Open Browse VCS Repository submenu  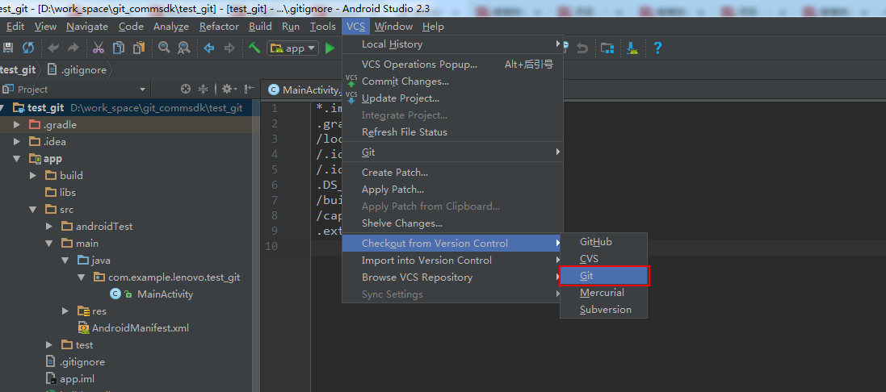(x=452, y=277)
